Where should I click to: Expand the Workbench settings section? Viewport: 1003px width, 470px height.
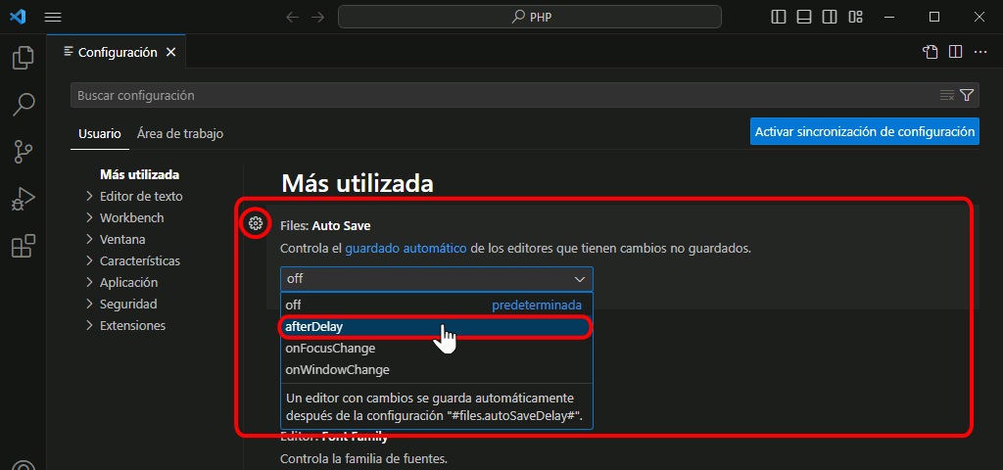coord(131,217)
